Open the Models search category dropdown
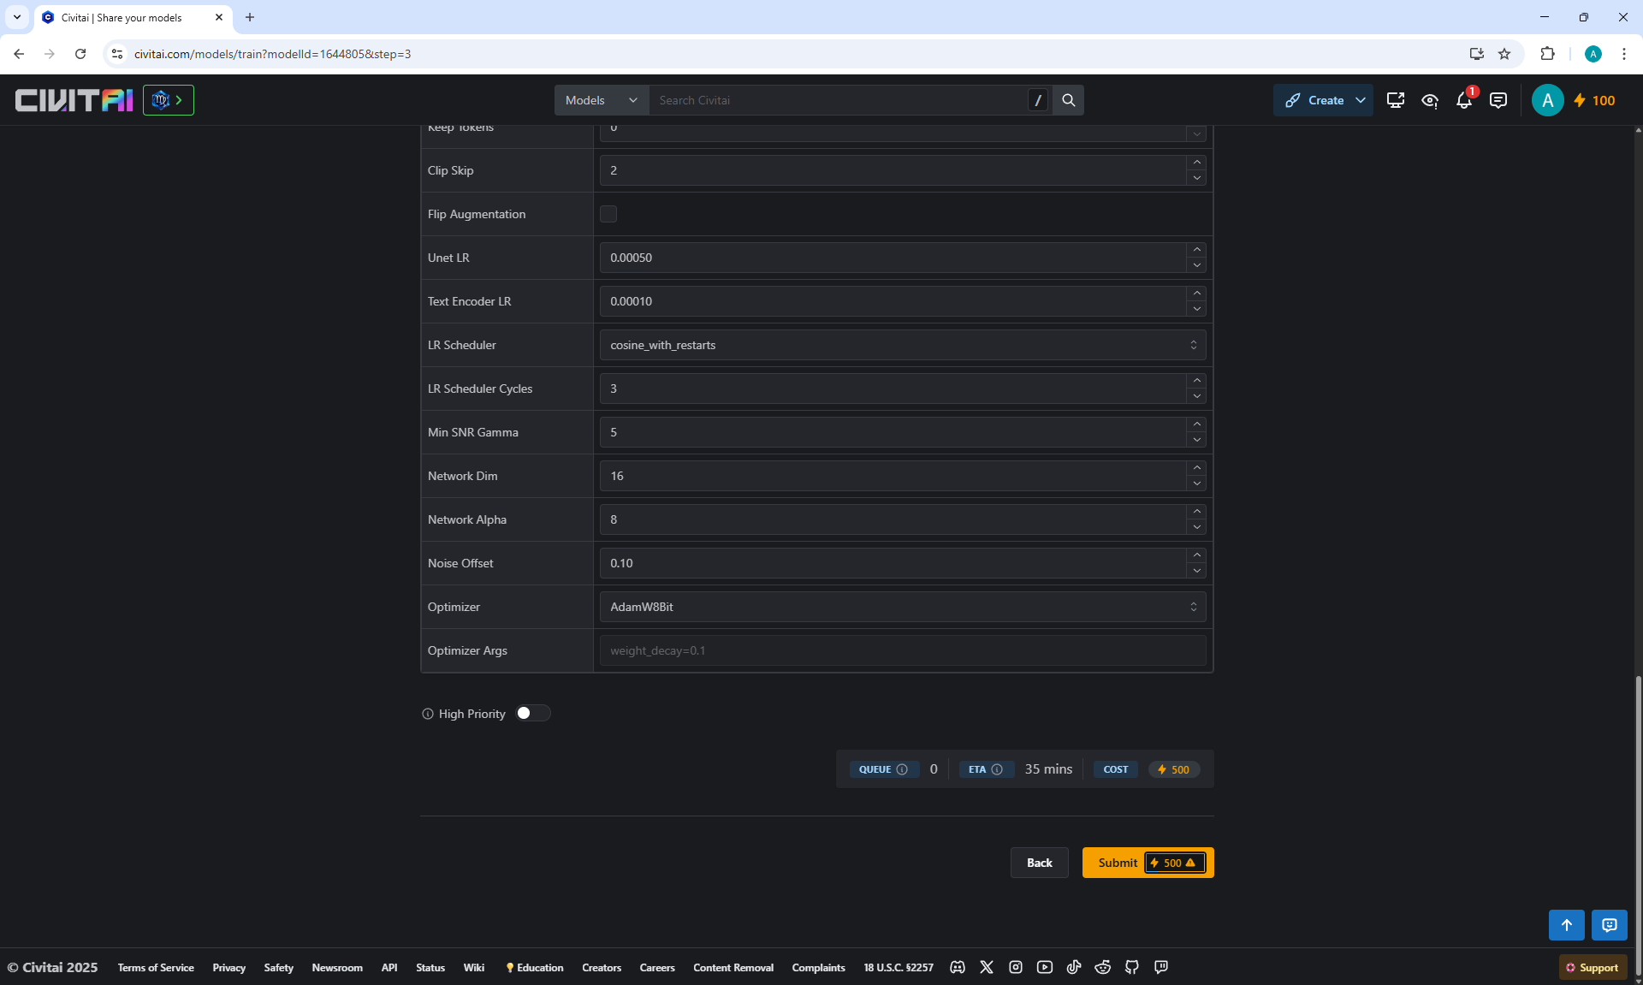 [601, 100]
